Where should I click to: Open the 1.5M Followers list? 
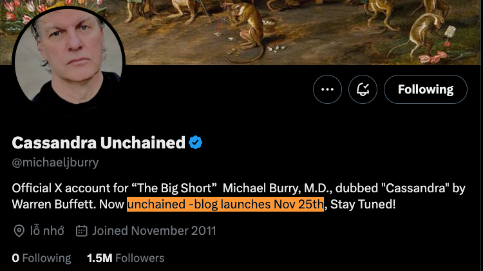coord(126,258)
